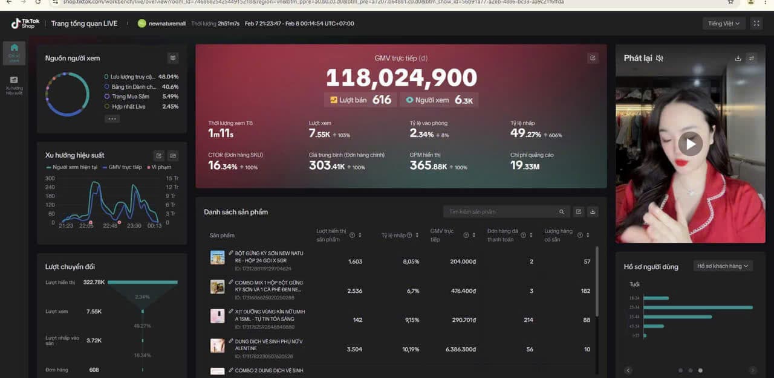
Task: Click export icon on GMV trực tiếp card
Action: coord(593,58)
